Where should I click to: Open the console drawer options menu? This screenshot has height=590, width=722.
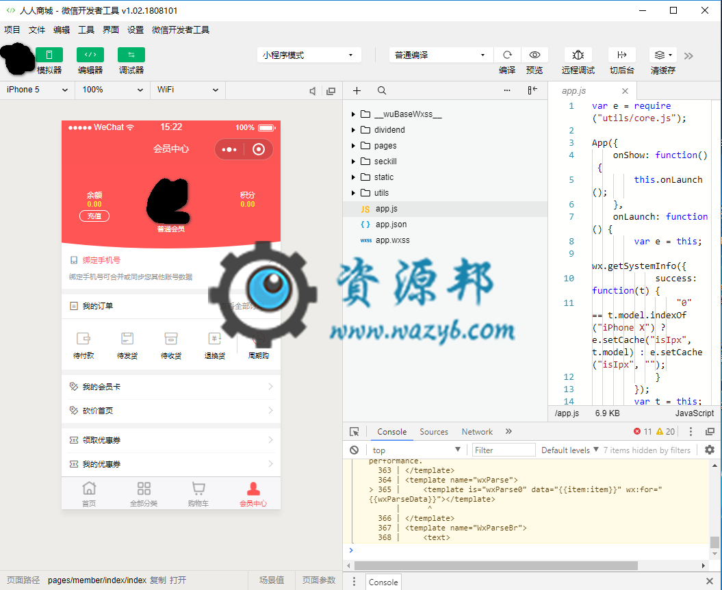[x=354, y=582]
